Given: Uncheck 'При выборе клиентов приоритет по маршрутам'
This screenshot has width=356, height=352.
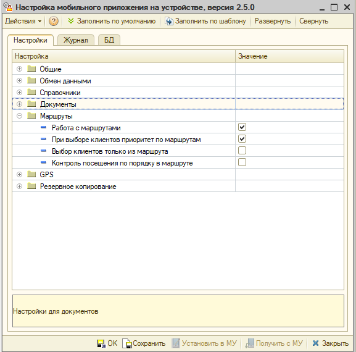Looking at the screenshot, I should (242, 139).
